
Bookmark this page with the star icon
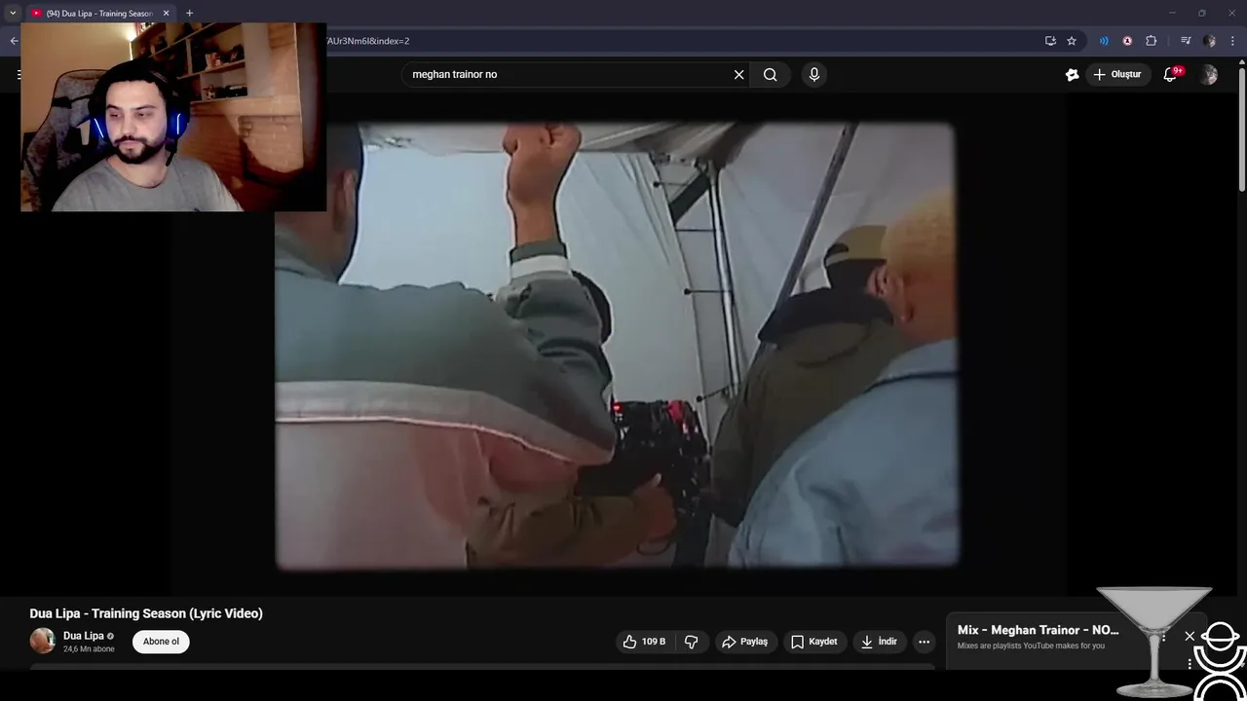(x=1072, y=41)
